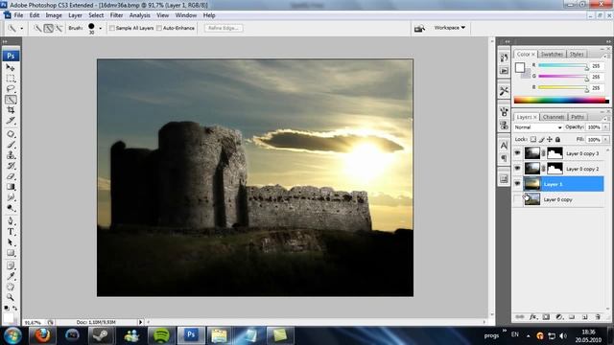This screenshot has width=614, height=345.
Task: Toggle Lock all padlock icon
Action: point(557,139)
